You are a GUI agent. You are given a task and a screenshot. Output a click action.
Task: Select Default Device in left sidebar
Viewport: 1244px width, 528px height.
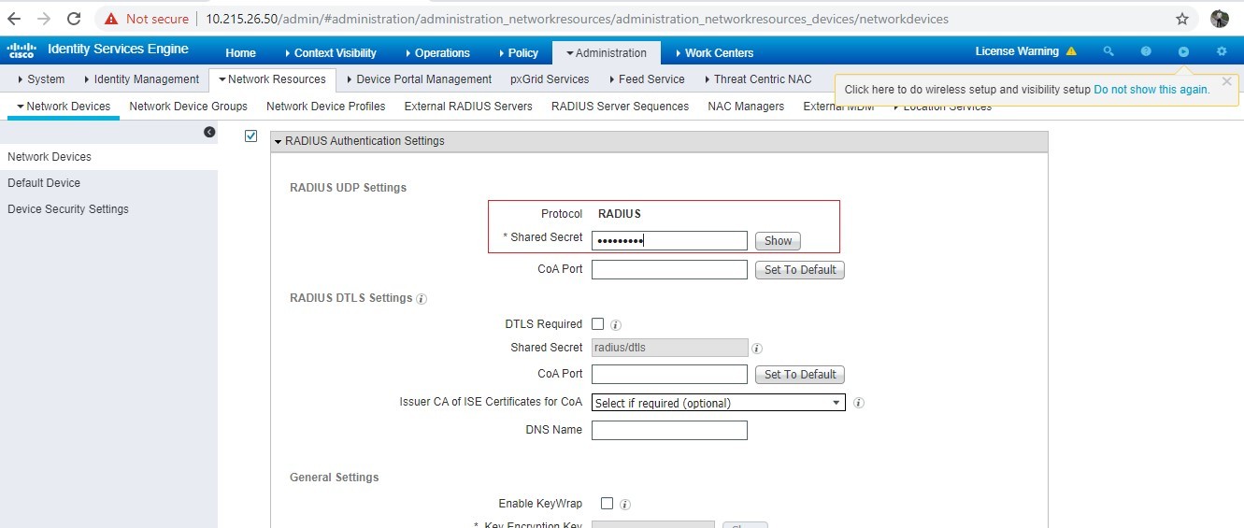click(x=44, y=183)
